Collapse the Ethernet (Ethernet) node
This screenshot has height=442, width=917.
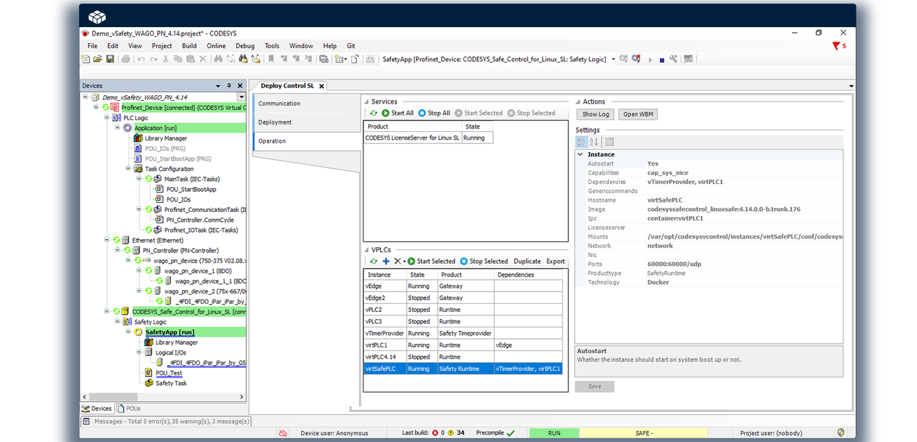coord(107,240)
